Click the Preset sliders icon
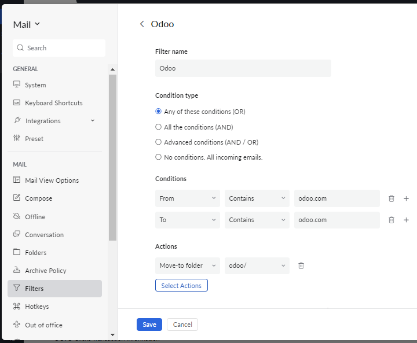Viewport: 417px width, 343px height. pos(17,138)
